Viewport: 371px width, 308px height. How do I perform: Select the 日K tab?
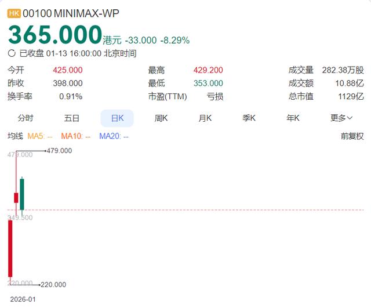[117, 118]
